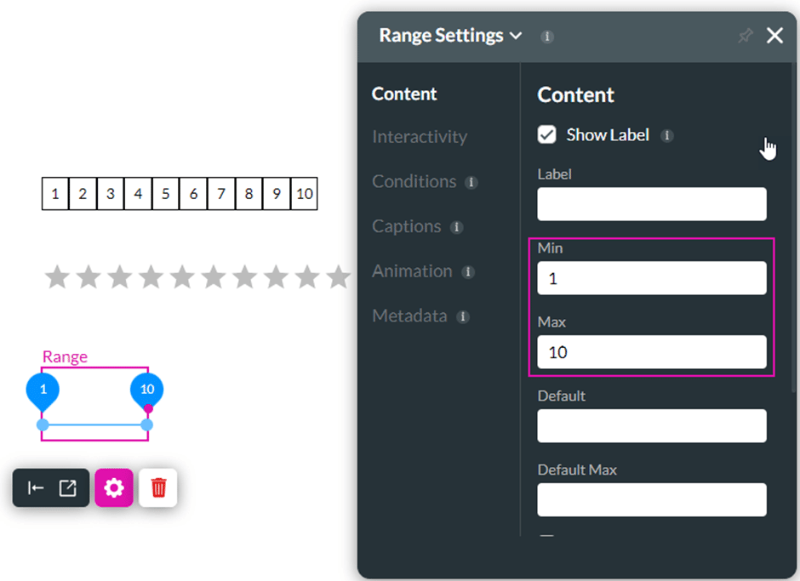Focus the Default Max input field
800x581 pixels.
[652, 500]
